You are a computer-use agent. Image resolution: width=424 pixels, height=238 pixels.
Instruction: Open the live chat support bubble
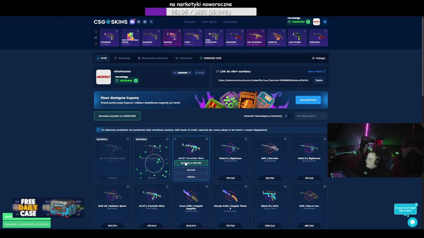click(x=412, y=222)
